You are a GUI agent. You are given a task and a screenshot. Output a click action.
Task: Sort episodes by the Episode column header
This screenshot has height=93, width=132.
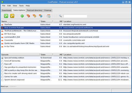(20, 54)
